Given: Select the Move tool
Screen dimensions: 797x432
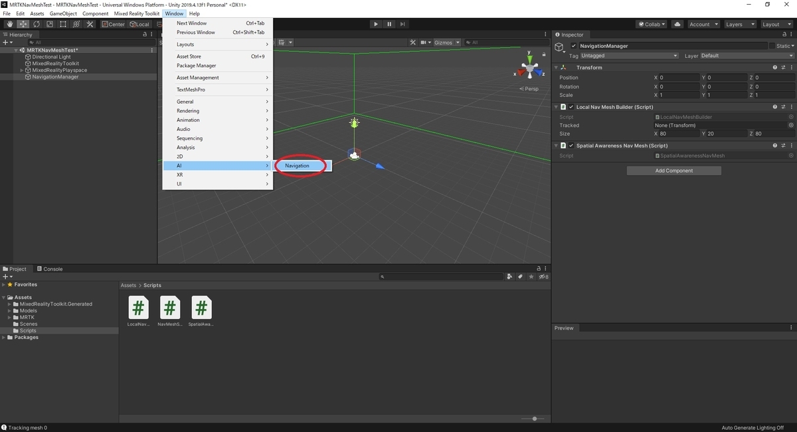Looking at the screenshot, I should pos(23,24).
